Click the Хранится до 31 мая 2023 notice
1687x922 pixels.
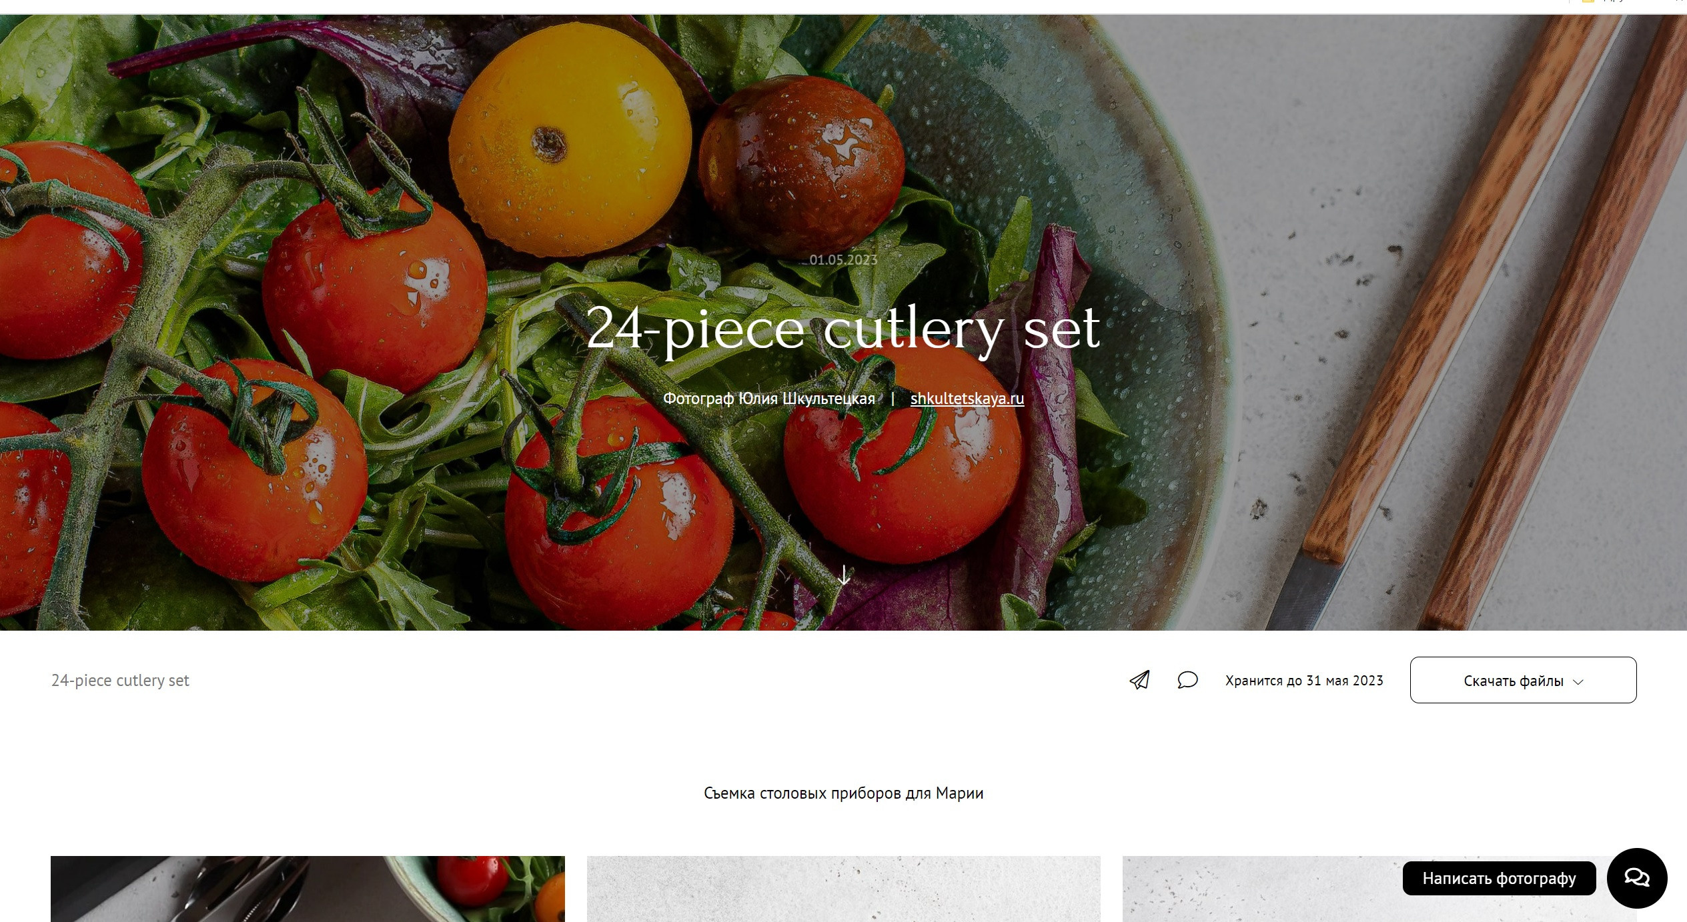click(x=1304, y=680)
